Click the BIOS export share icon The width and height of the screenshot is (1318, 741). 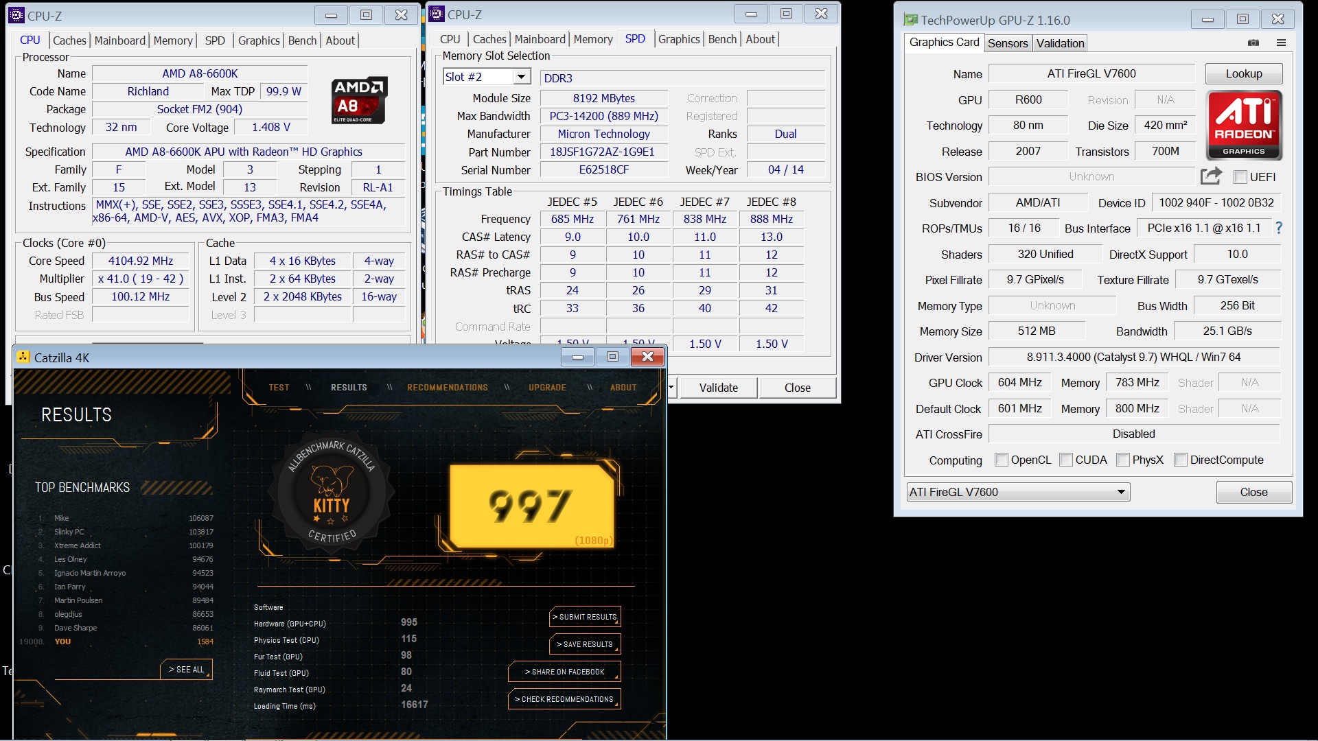(x=1211, y=176)
